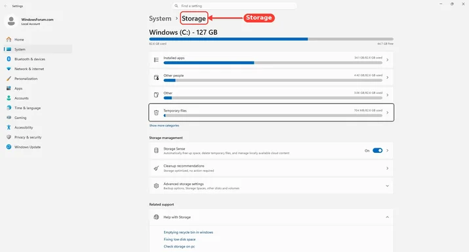This screenshot has height=252, width=469.
Task: Click Cleanup recommendations label
Action: (184, 166)
